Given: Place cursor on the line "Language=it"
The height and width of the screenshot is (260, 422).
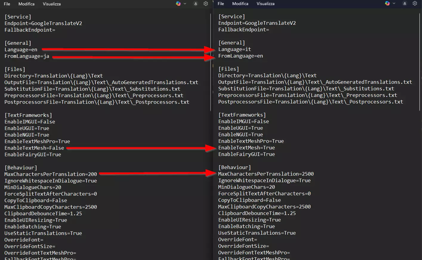Looking at the screenshot, I should (x=235, y=49).
